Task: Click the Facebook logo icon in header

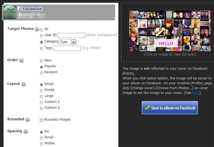Action: click(20, 9)
